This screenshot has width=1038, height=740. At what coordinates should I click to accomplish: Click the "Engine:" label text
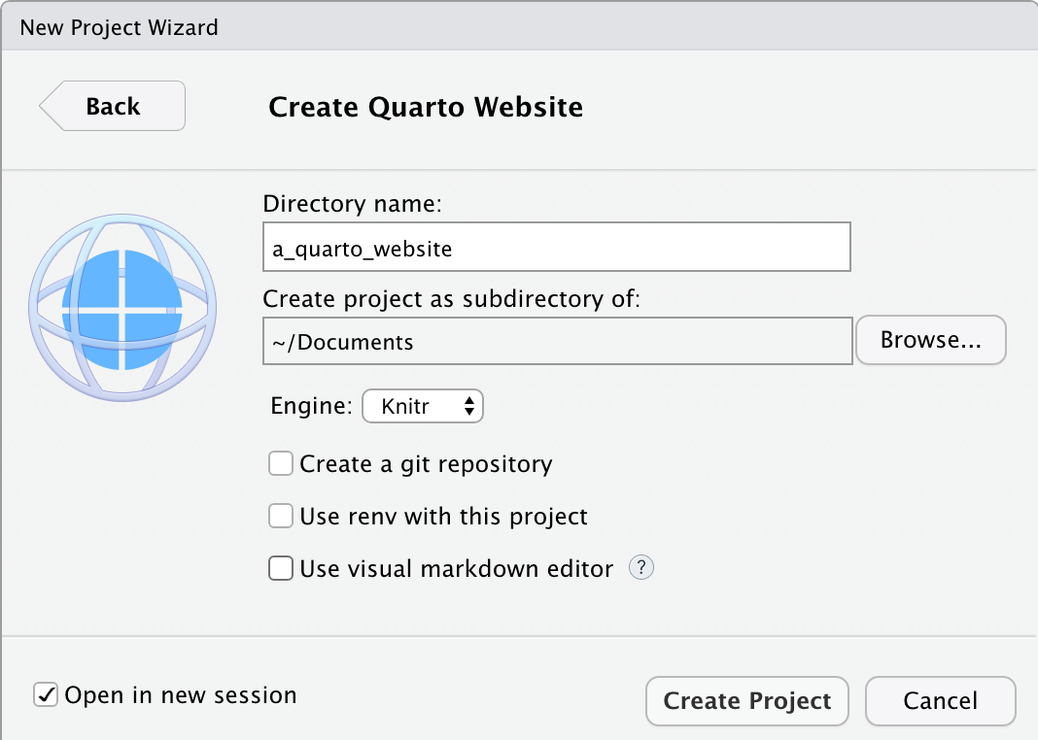(x=311, y=406)
